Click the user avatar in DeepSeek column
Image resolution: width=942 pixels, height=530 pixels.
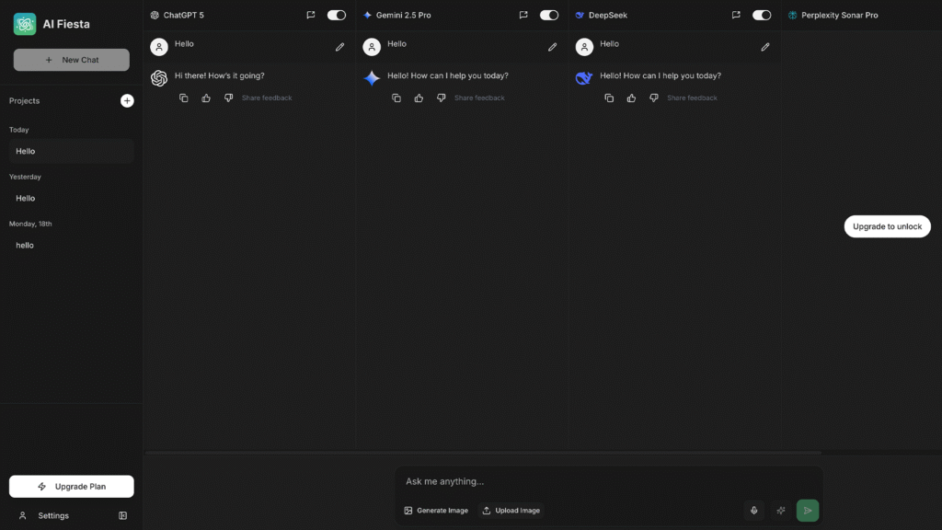pyautogui.click(x=584, y=47)
